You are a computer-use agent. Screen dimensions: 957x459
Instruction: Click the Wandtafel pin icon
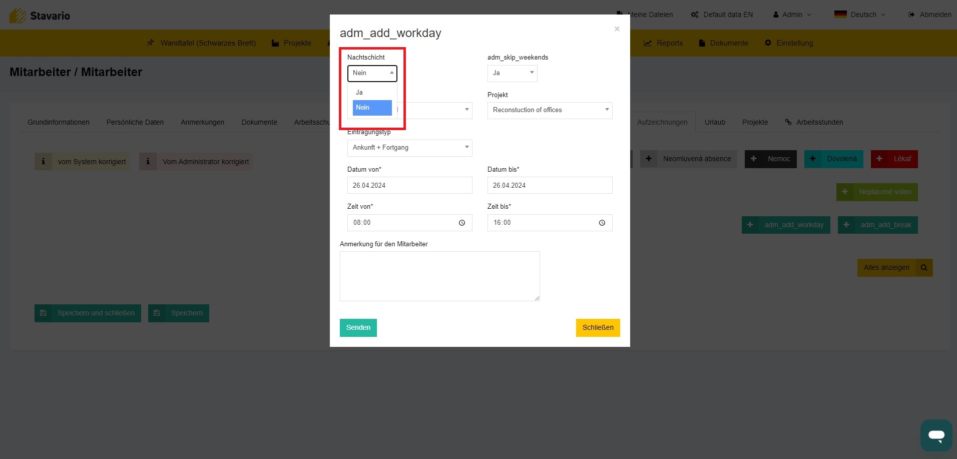point(150,43)
